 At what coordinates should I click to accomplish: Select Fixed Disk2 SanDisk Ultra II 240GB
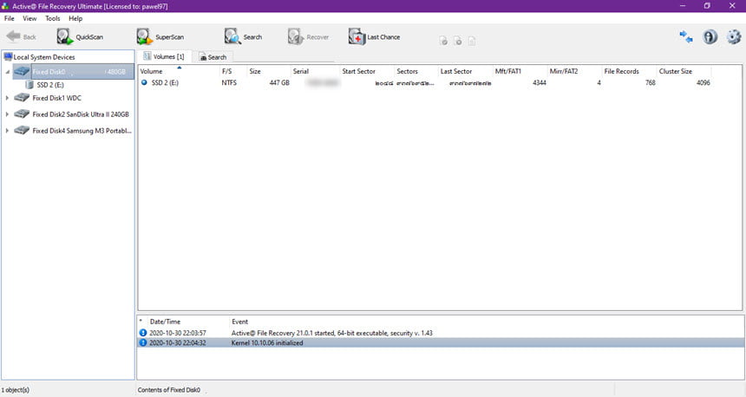pos(81,114)
